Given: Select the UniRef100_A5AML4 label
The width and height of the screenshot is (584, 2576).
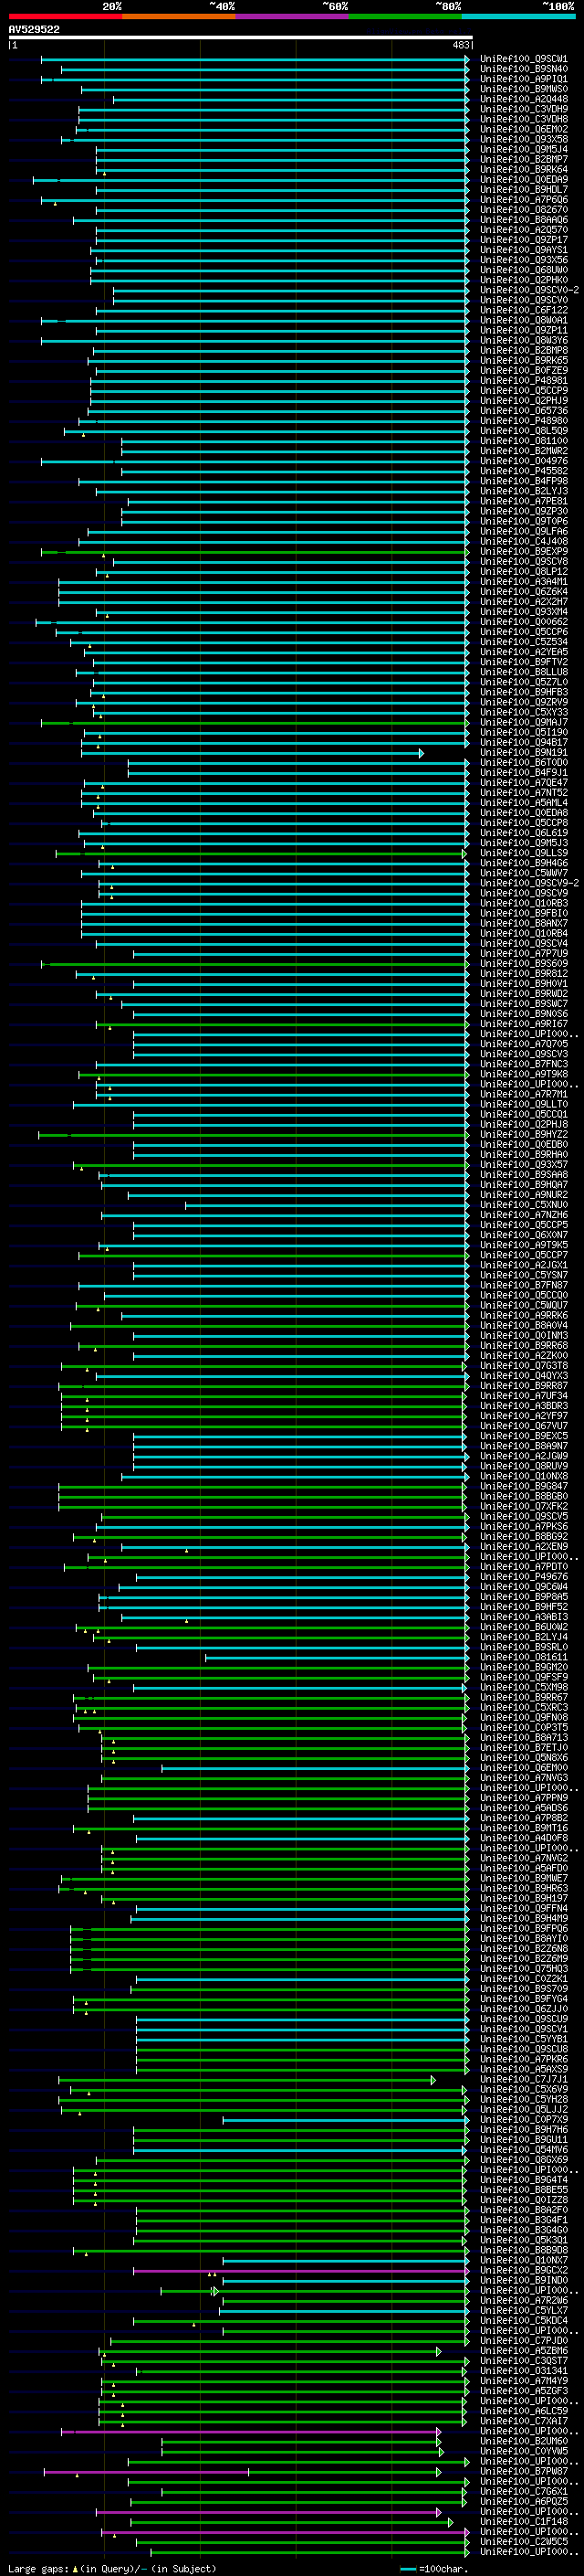Looking at the screenshot, I should [523, 803].
